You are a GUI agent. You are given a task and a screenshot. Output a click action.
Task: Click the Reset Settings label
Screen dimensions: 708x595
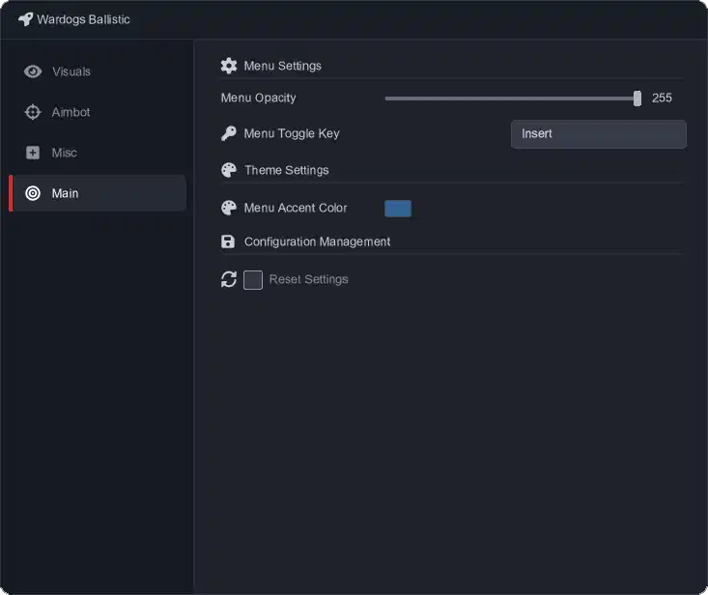click(309, 279)
